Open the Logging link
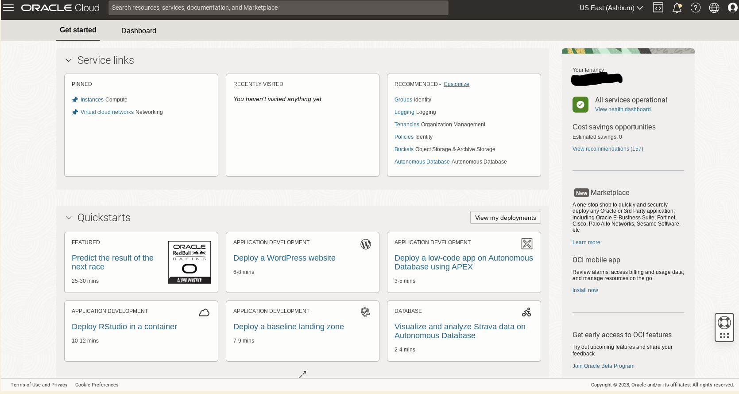The width and height of the screenshot is (739, 394). click(x=404, y=112)
